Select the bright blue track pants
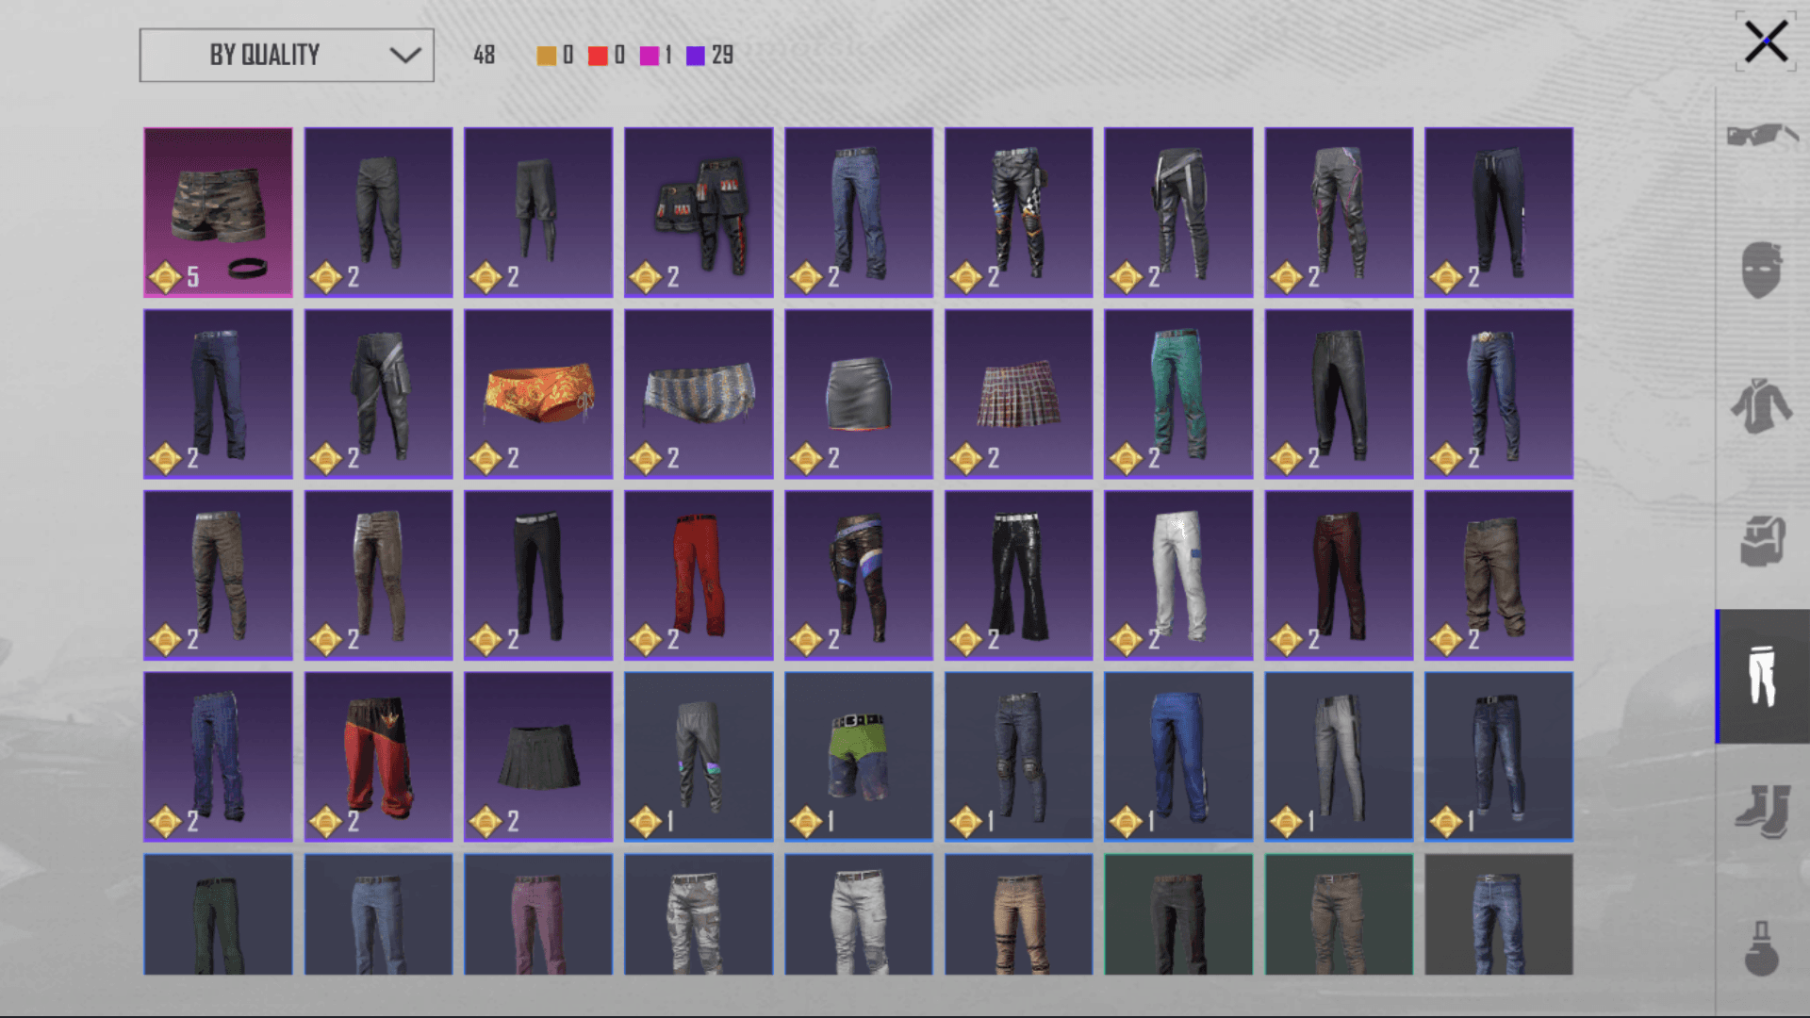Image resolution: width=1810 pixels, height=1018 pixels. (1178, 757)
